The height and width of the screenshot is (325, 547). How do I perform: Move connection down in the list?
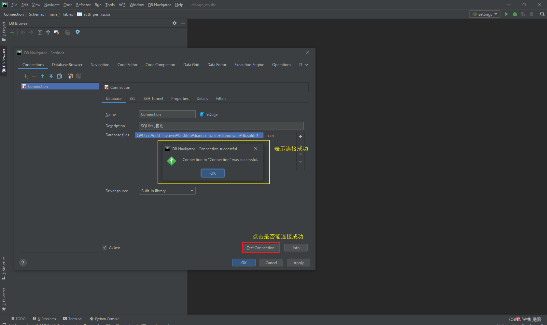51,76
